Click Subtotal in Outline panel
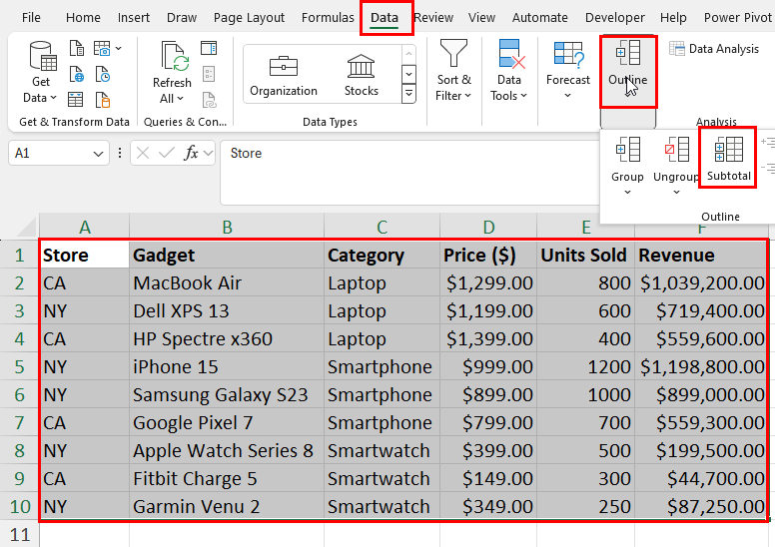Viewport: 775px width, 547px height. click(x=727, y=157)
